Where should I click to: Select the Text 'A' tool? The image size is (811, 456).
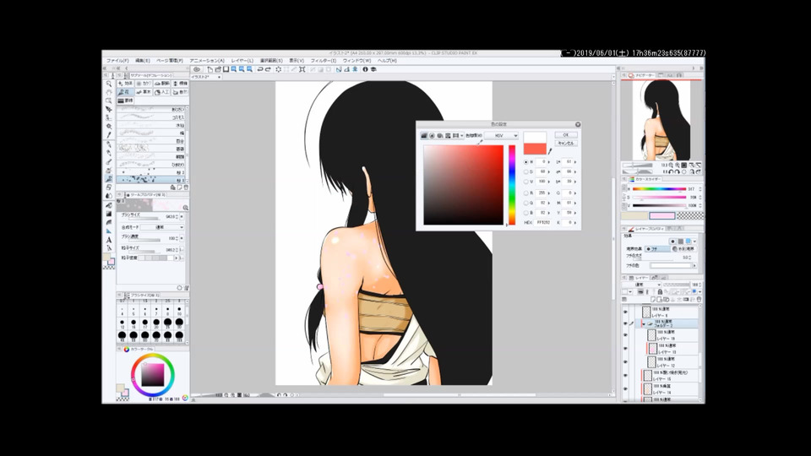109,240
